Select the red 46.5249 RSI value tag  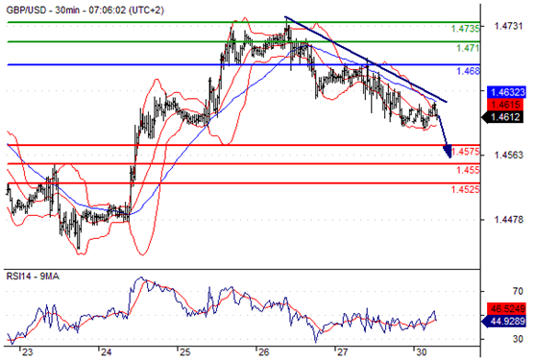(506, 309)
